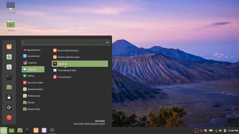Open the 12:46 PM clock calendar
Screen dimensions: 239x134
(x=233, y=131)
